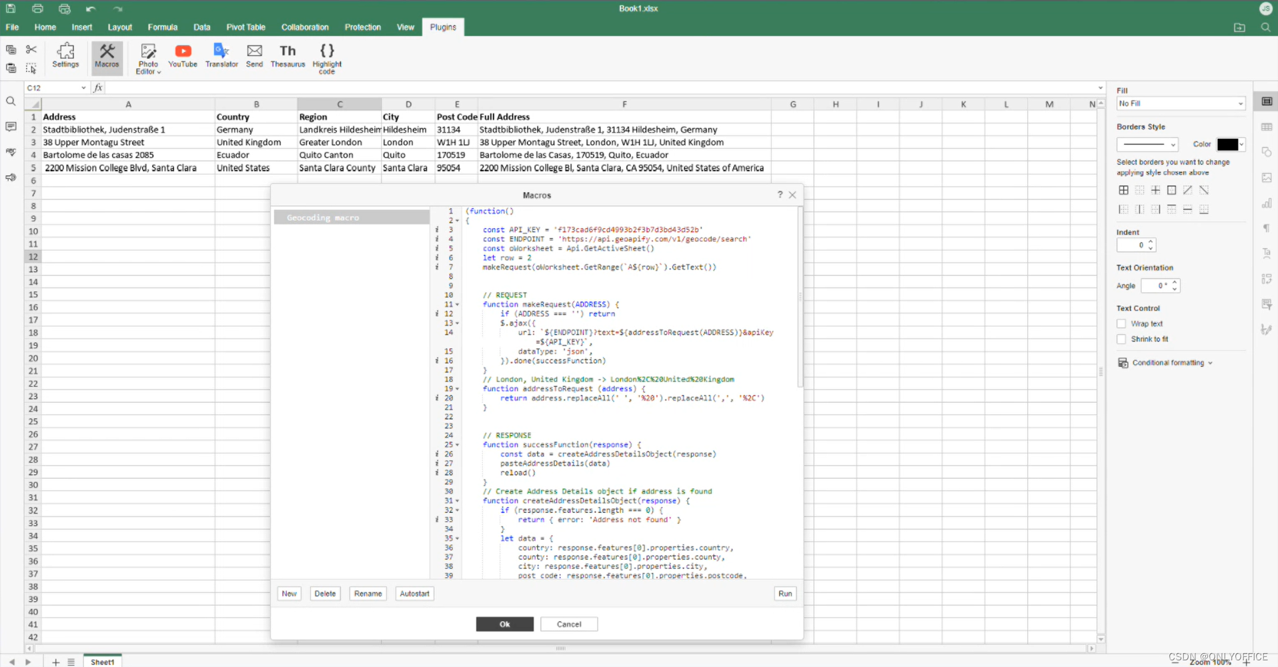Select the Sheet1 tab
1278x667 pixels.
pos(102,662)
